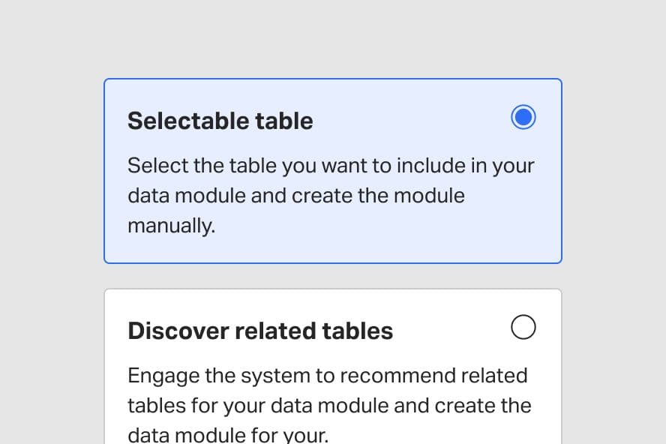Image resolution: width=666 pixels, height=444 pixels.
Task: Click the gray gap between the two cards
Action: [x=333, y=276]
